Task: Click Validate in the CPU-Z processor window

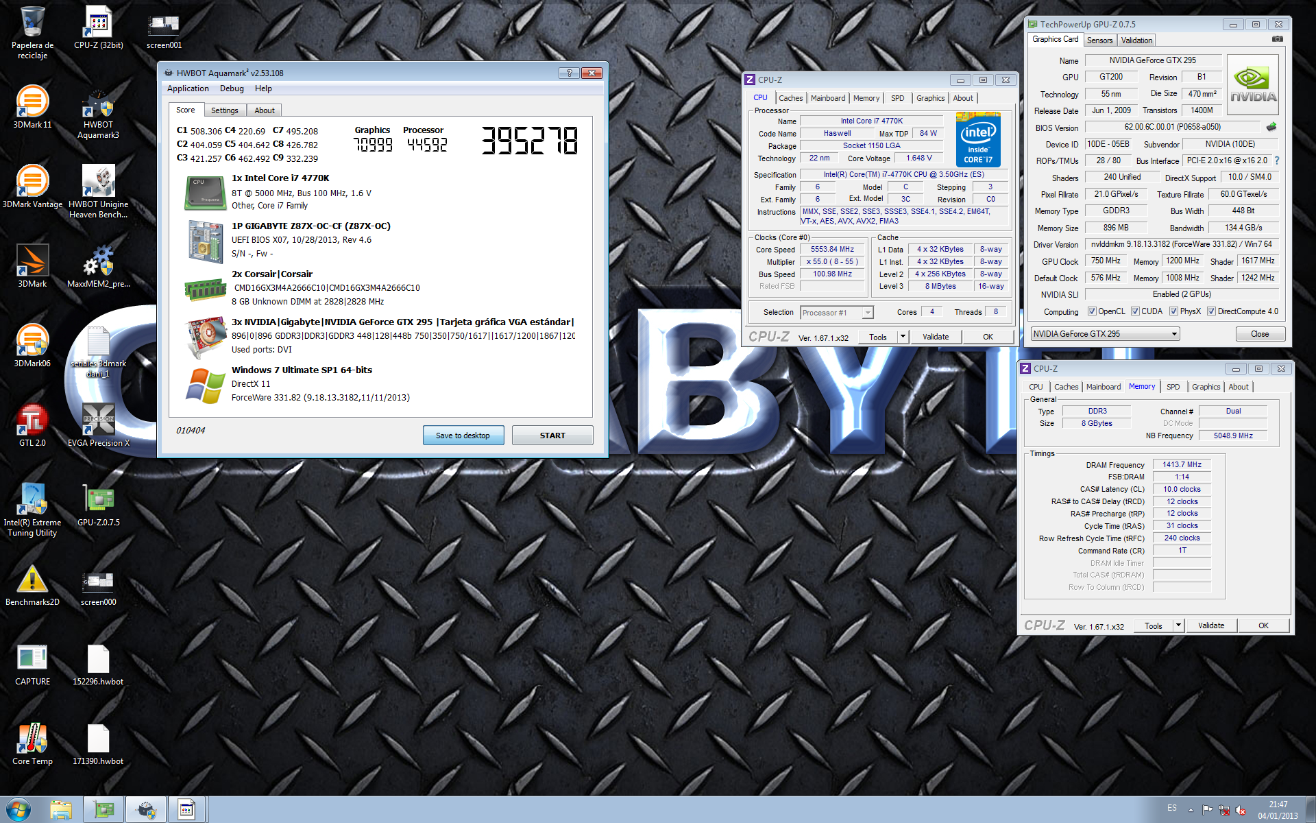Action: pyautogui.click(x=936, y=337)
